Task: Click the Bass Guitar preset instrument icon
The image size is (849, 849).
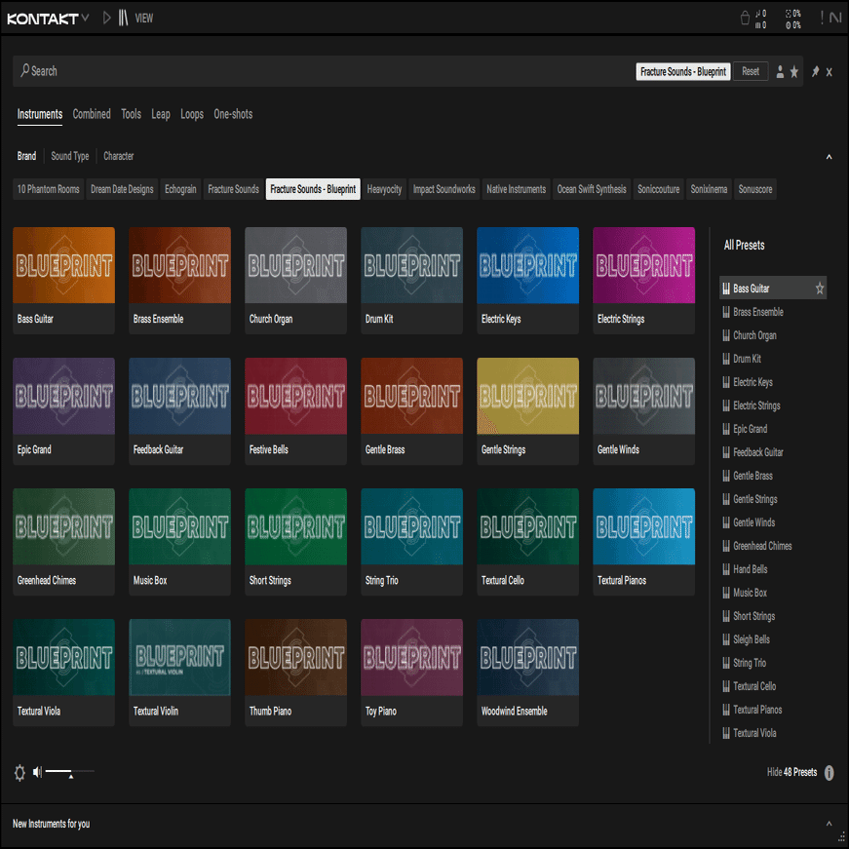Action: tap(726, 289)
